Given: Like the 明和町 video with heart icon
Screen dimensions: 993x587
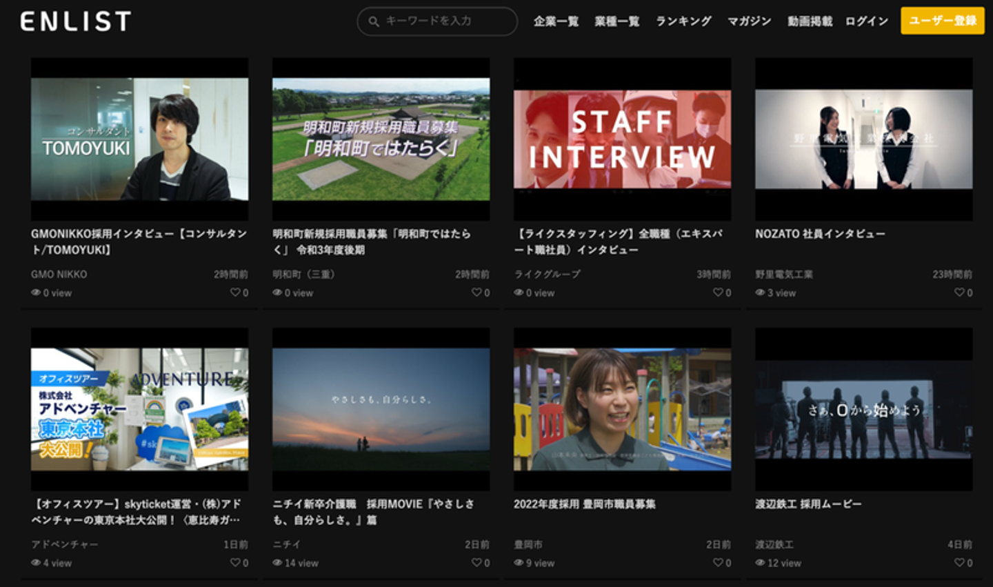Looking at the screenshot, I should 477,292.
